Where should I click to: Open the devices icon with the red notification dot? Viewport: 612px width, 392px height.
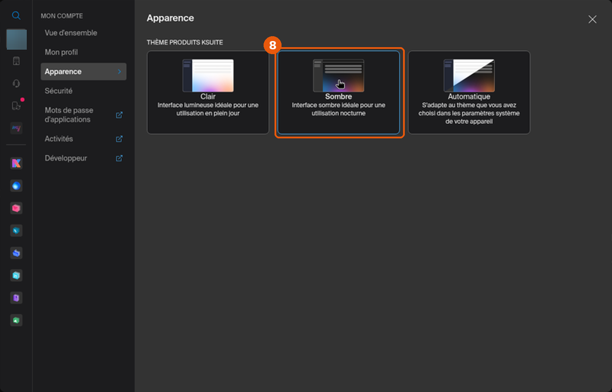[17, 105]
